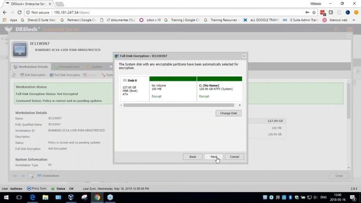Viewport: 361px width, 203px height.
Task: Open File Explorer from taskbar
Action: 45,197
